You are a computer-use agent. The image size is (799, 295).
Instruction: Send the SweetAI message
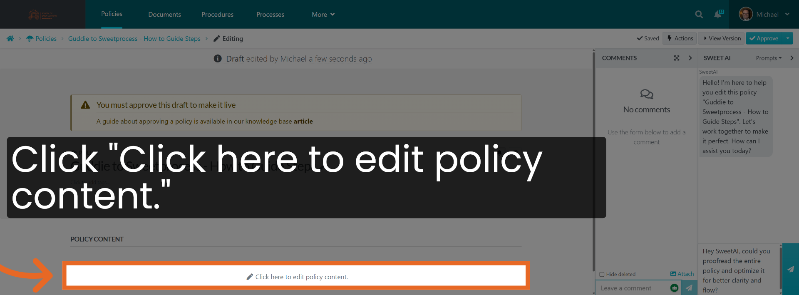(x=791, y=269)
